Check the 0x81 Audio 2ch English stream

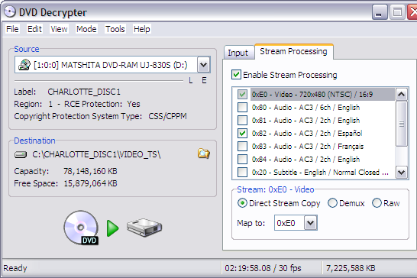click(x=242, y=120)
